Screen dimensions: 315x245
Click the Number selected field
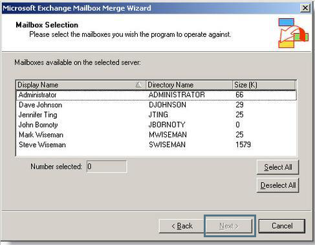[x=107, y=167]
